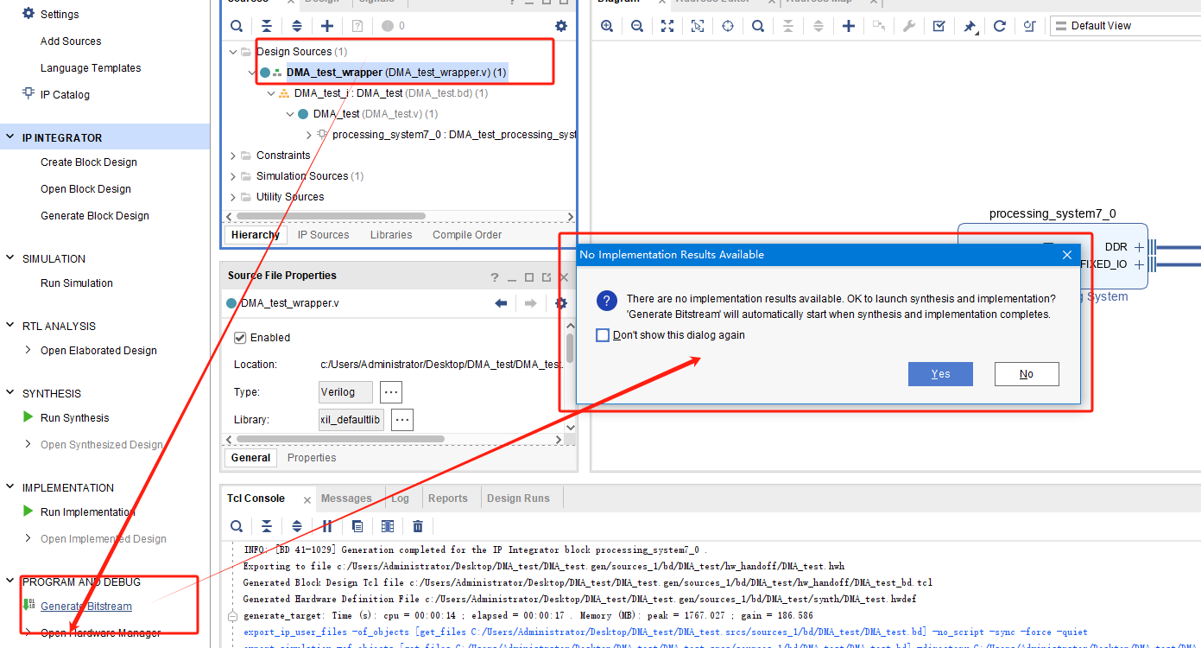Collapse all in Tcl Console toolbar
Viewport: 1201px width, 648px height.
click(x=267, y=525)
